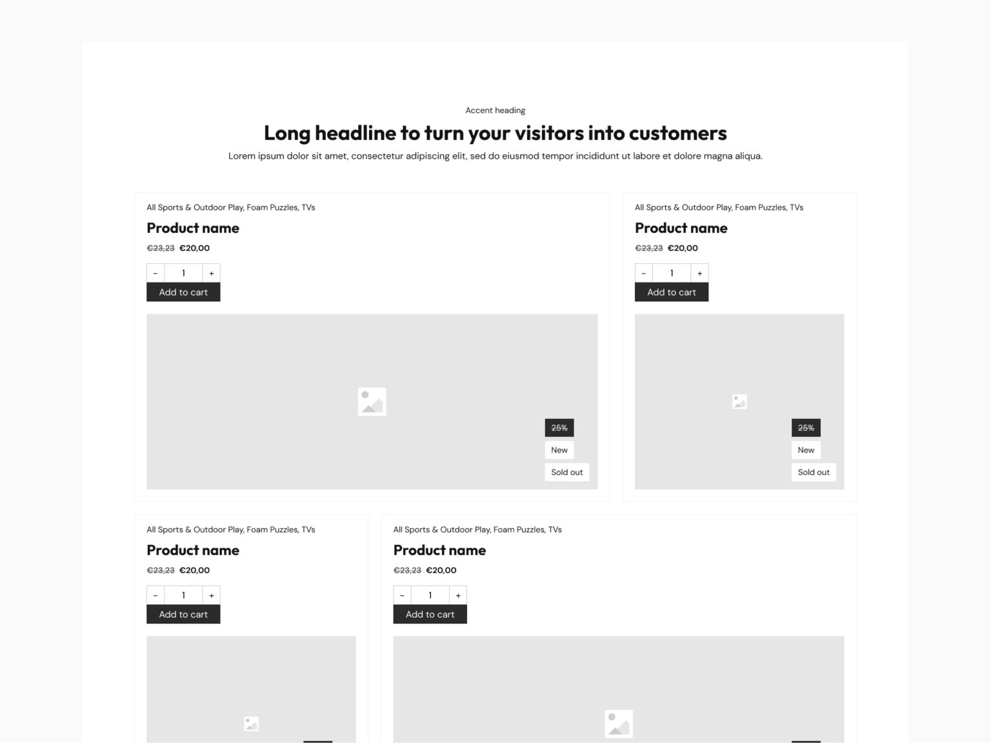
Task: Click the minus stepper in the bottom-right product card
Action: pyautogui.click(x=402, y=595)
